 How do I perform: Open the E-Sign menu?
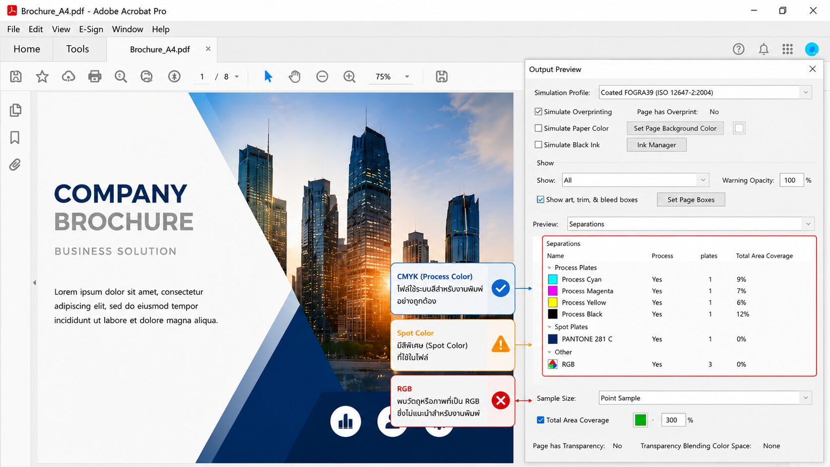(91, 29)
